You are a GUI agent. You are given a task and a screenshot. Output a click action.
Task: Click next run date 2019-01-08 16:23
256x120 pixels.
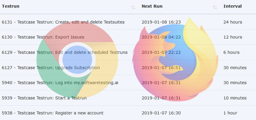(161, 22)
